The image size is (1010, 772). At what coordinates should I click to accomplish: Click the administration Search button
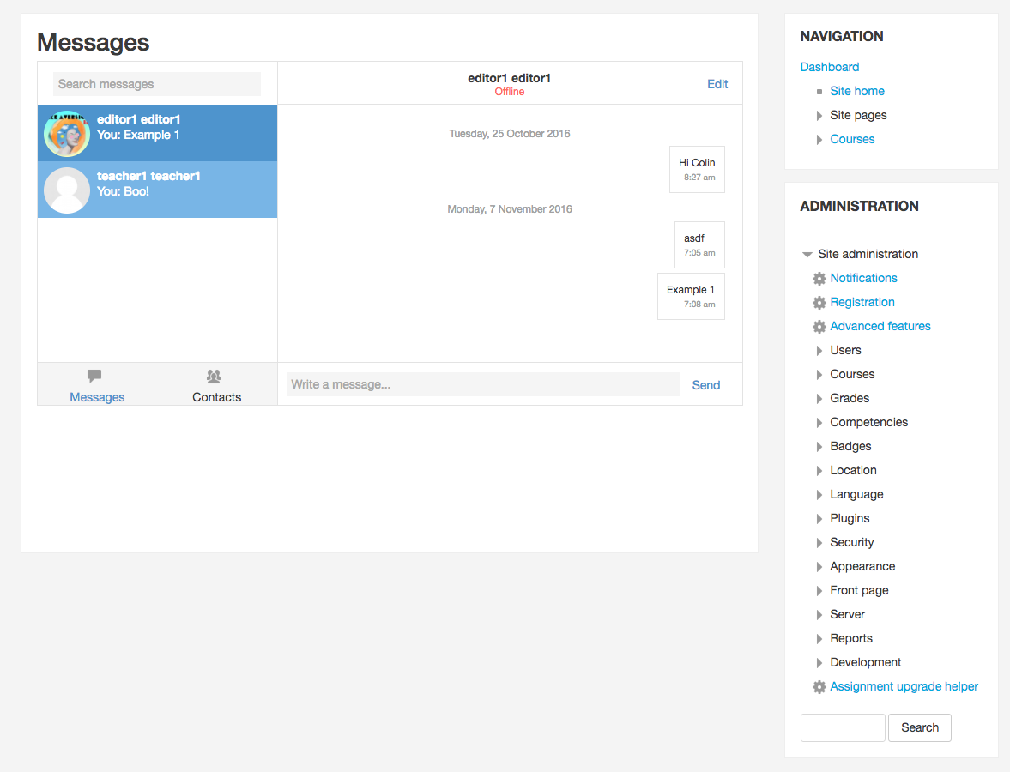[x=920, y=727]
